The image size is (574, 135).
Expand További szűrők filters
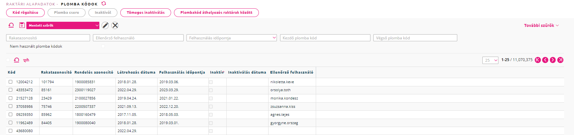pyautogui.click(x=541, y=25)
